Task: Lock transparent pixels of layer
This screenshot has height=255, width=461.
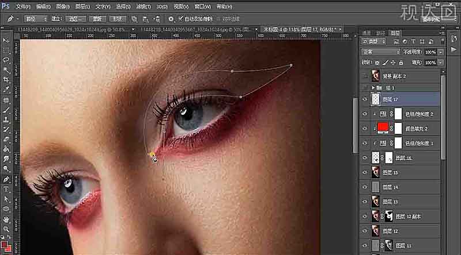Action: [x=377, y=63]
